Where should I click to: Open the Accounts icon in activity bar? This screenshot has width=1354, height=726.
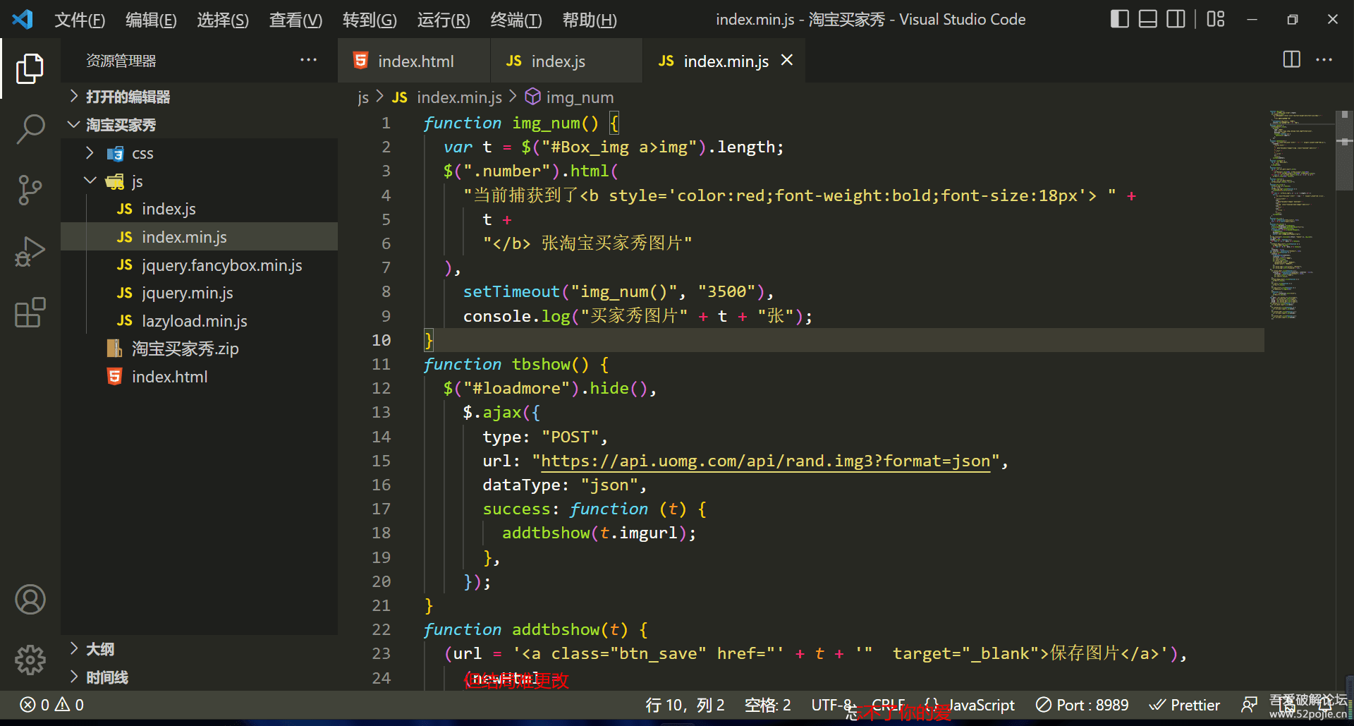pyautogui.click(x=30, y=599)
